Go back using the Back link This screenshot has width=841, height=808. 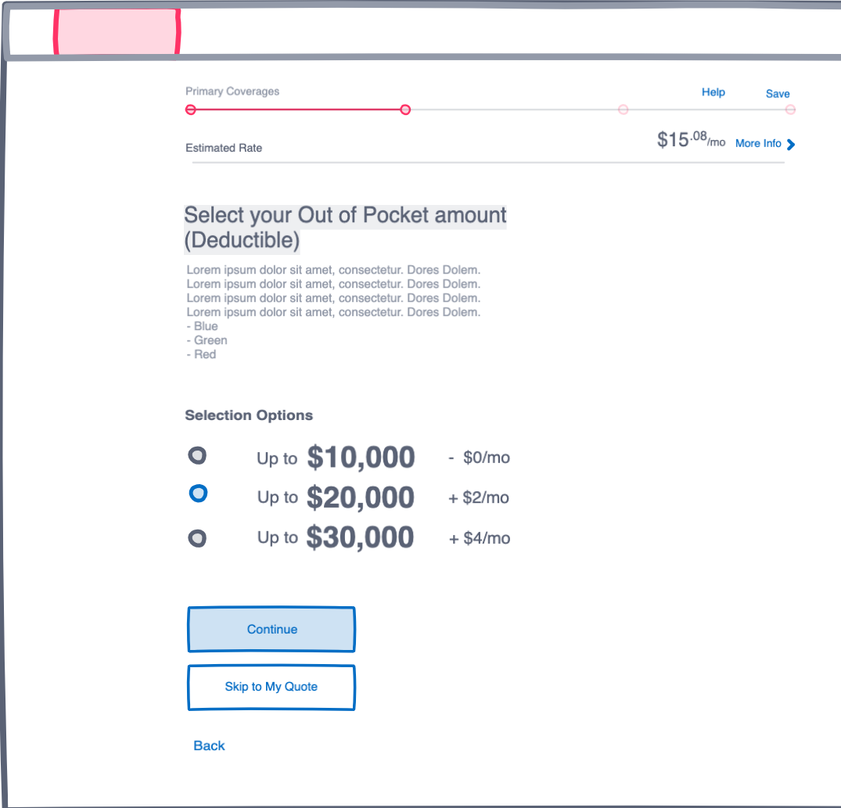pyautogui.click(x=209, y=745)
